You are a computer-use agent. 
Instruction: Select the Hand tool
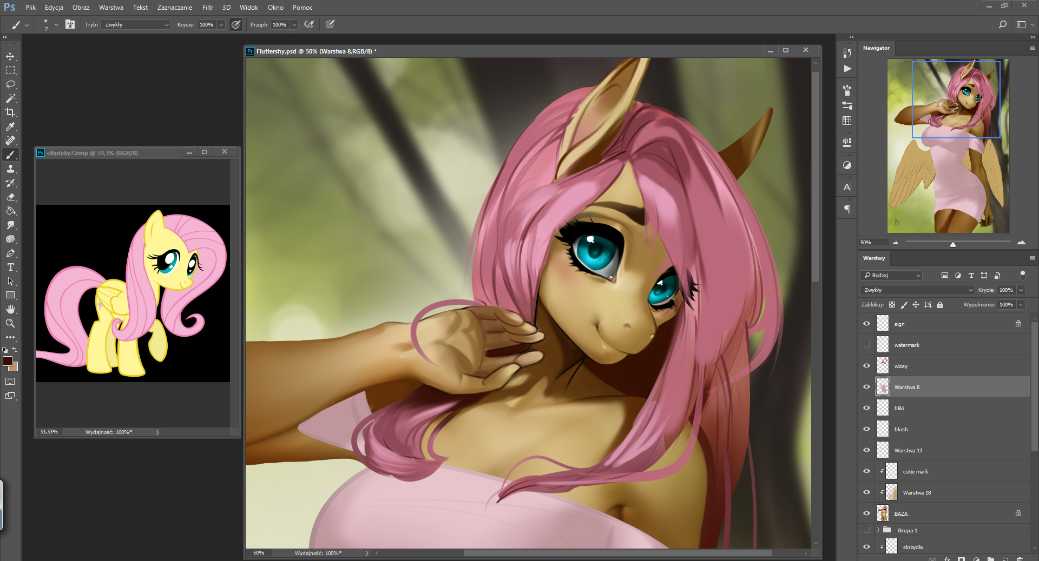click(x=10, y=309)
